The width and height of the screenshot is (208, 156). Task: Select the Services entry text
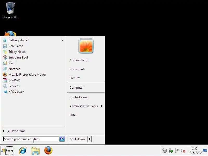click(14, 86)
